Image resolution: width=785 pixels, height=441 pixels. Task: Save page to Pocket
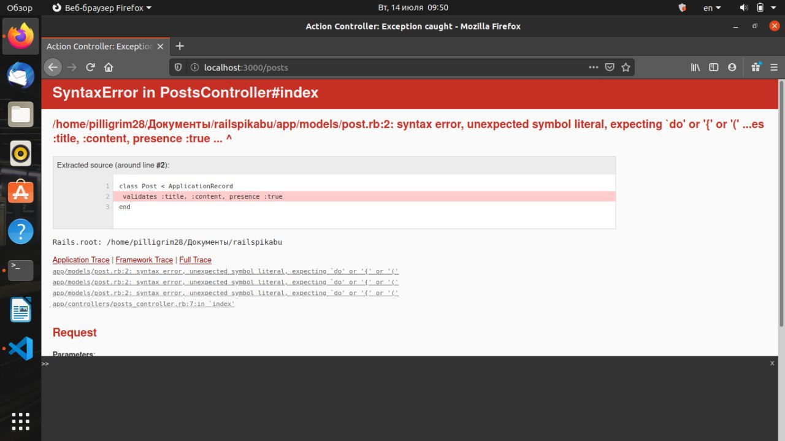coord(610,67)
